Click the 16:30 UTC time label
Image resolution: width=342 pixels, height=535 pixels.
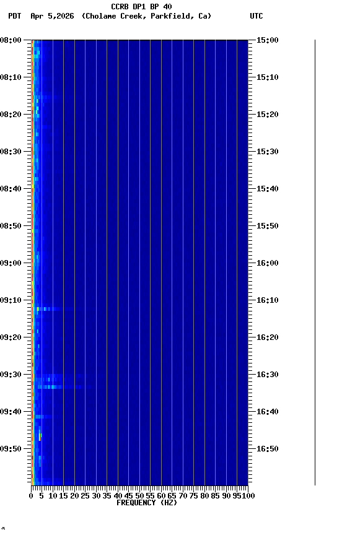(268, 375)
